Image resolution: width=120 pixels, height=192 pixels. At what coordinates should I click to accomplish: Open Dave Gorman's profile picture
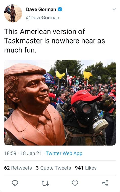[13, 13]
